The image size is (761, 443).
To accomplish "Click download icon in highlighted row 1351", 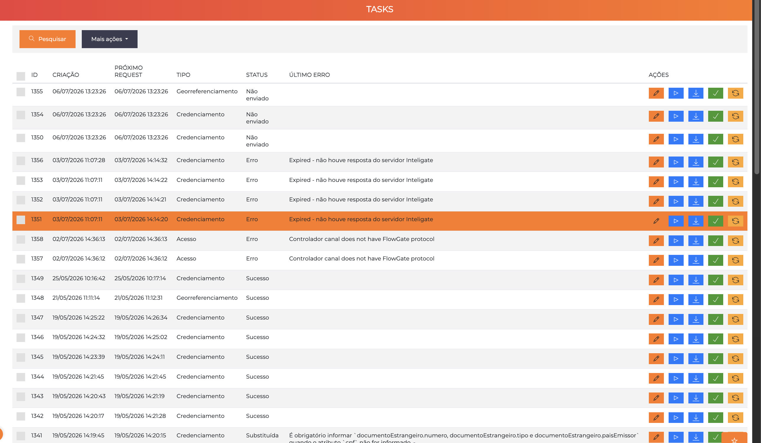I will (x=696, y=221).
